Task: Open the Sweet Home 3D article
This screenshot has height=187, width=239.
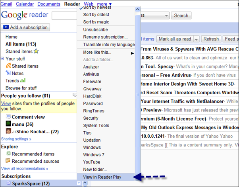Action: (x=189, y=84)
